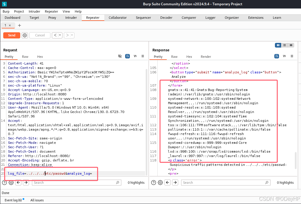This screenshot has width=301, height=204.
Task: Select side-by-side split layout icon
Action: pyautogui.click(x=278, y=45)
